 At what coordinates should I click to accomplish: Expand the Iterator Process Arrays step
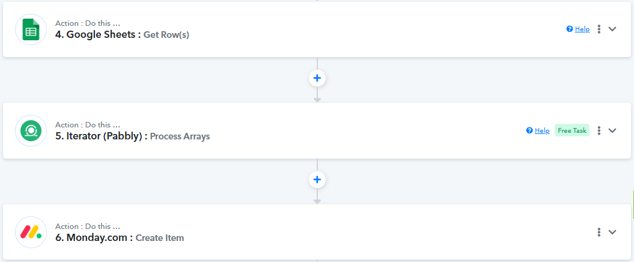[612, 130]
